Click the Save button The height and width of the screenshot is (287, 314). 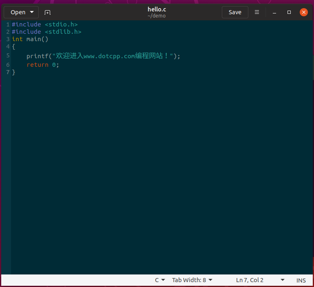point(235,12)
